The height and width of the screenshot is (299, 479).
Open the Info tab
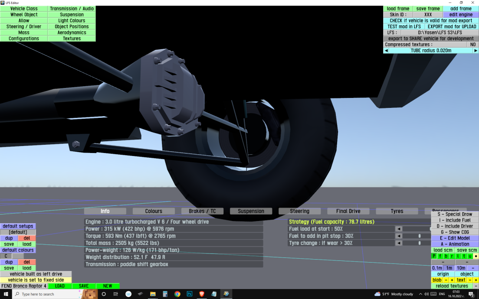coord(105,211)
